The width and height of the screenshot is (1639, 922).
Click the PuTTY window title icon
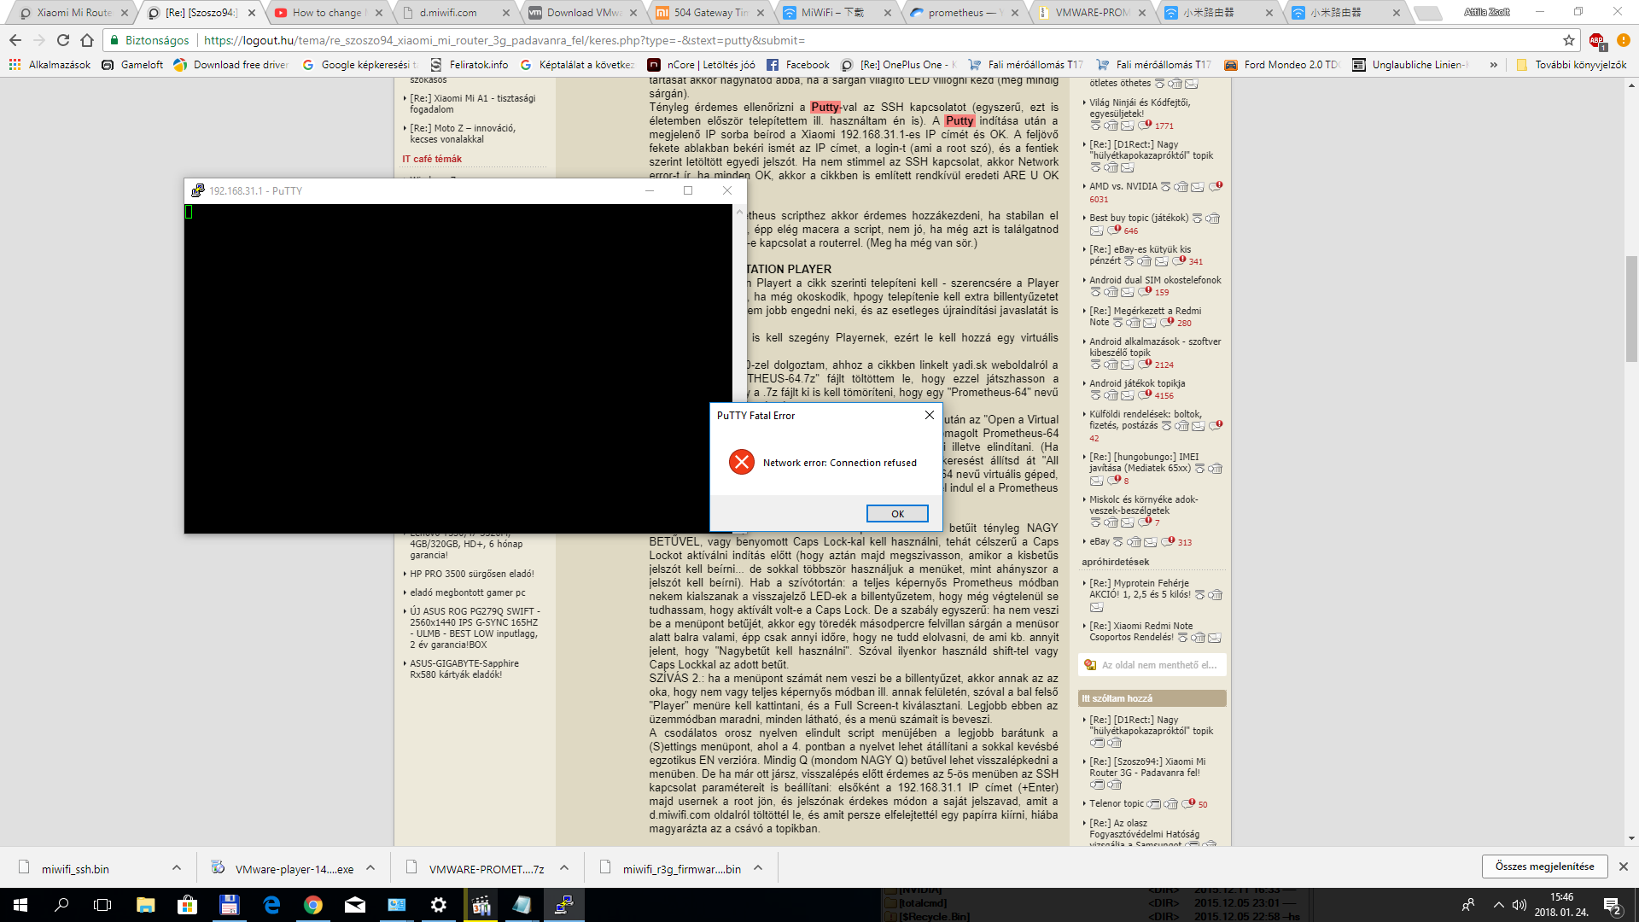coord(198,190)
